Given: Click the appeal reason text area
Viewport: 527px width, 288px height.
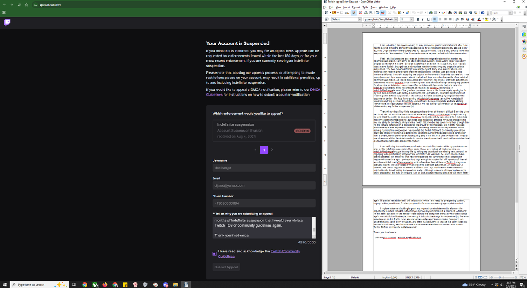Looking at the screenshot, I should pyautogui.click(x=263, y=228).
